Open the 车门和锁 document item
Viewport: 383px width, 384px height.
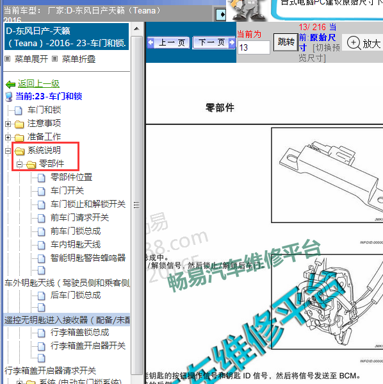44,110
